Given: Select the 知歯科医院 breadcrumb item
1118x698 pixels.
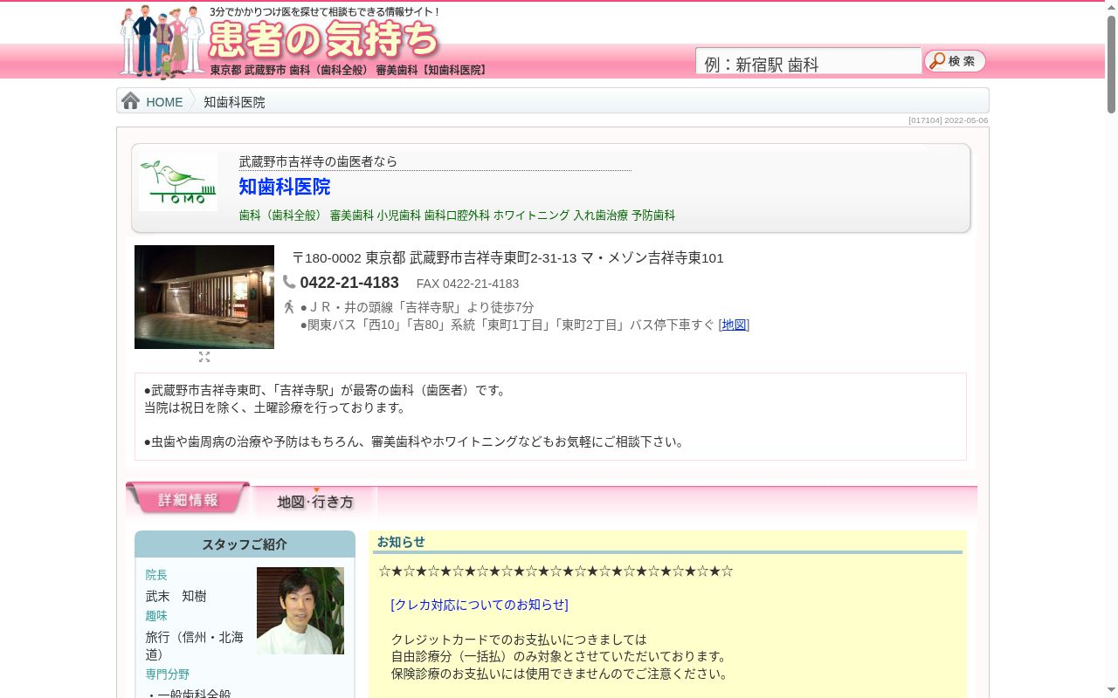Looking at the screenshot, I should click(234, 102).
